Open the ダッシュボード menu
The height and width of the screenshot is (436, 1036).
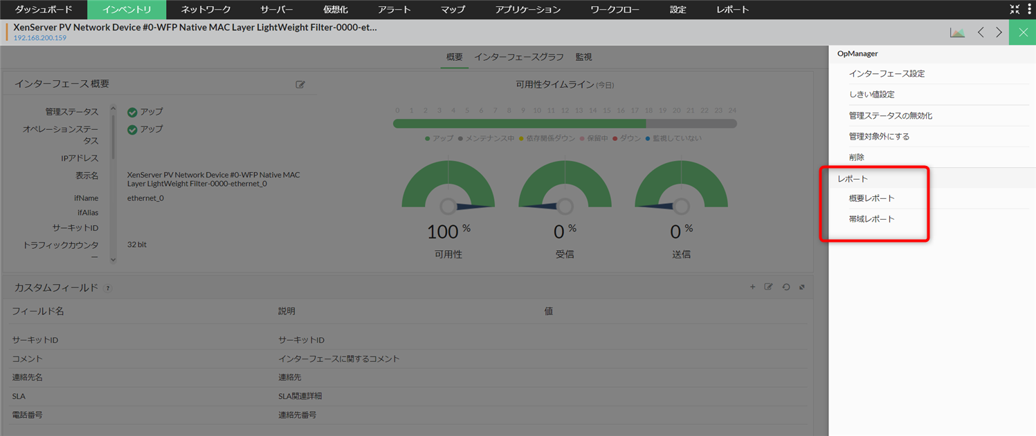pyautogui.click(x=44, y=10)
